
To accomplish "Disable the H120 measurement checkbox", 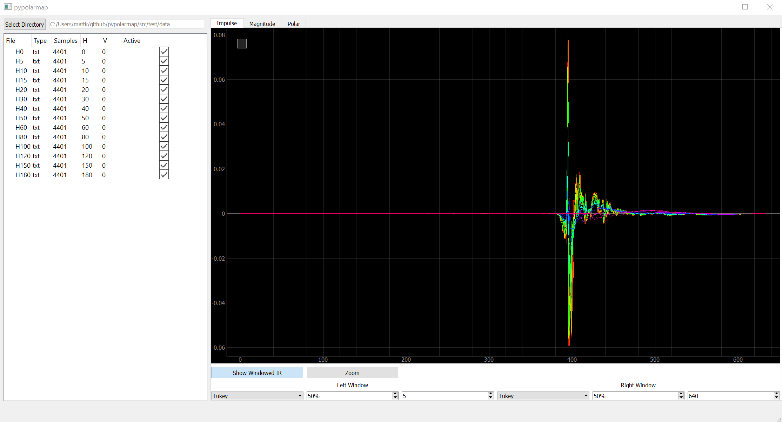I will [x=164, y=156].
